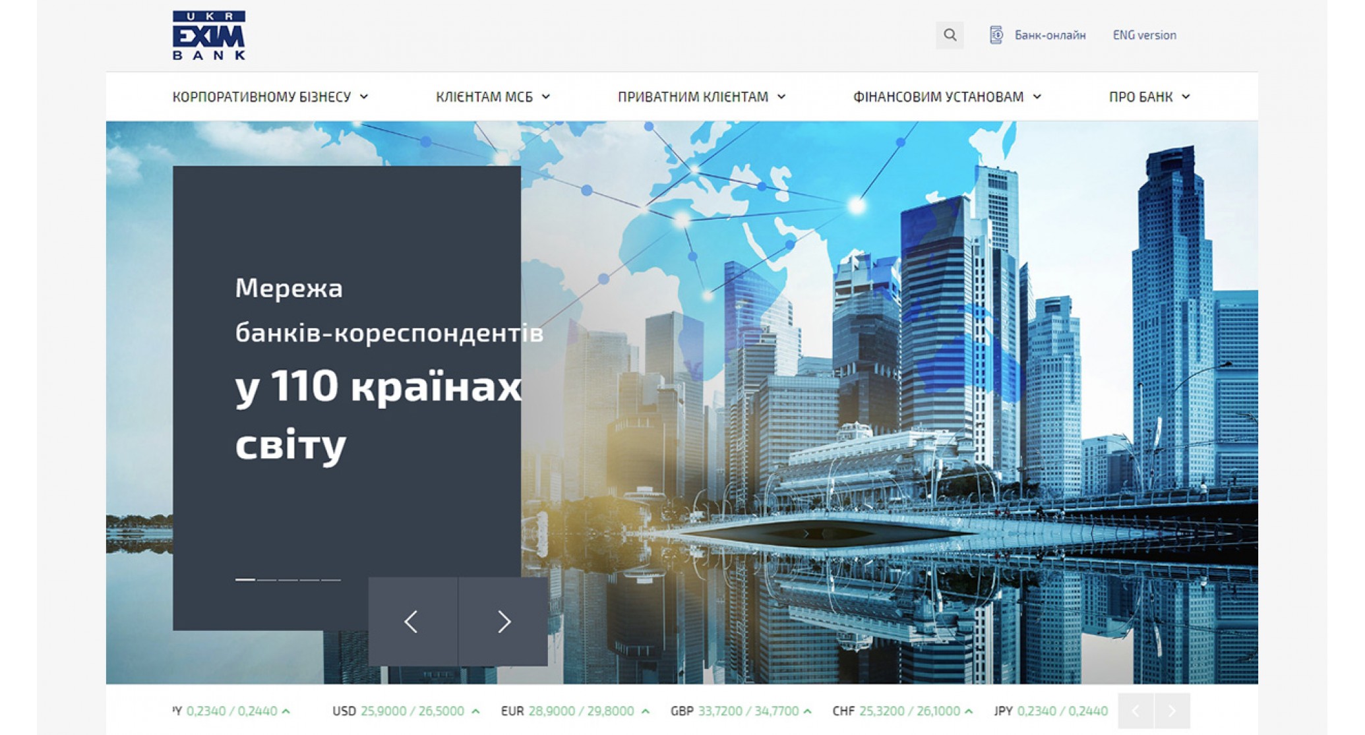Select the second slide indicator dash
1365x735 pixels.
266,579
